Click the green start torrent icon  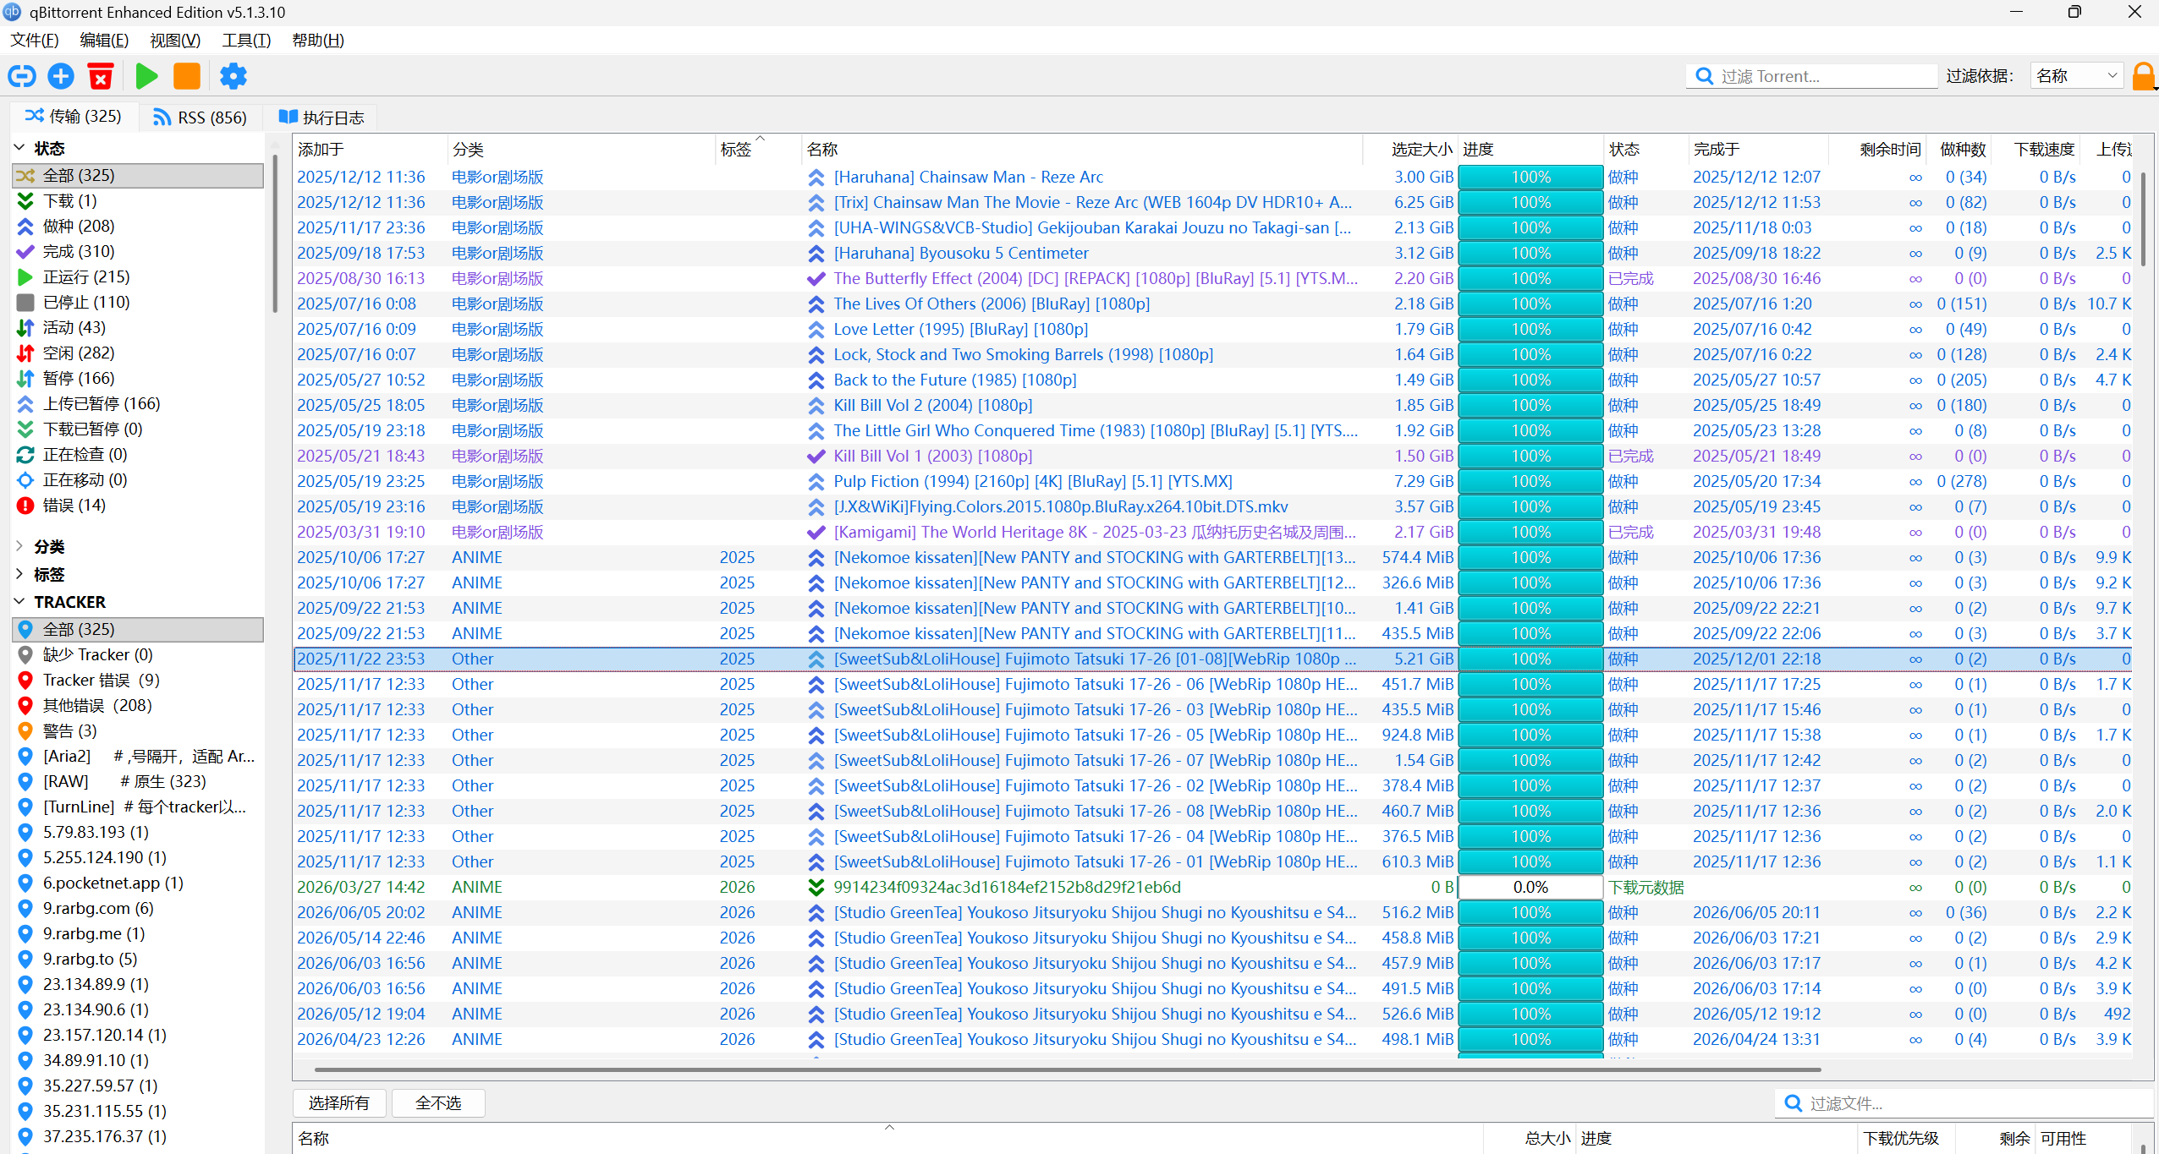point(146,76)
